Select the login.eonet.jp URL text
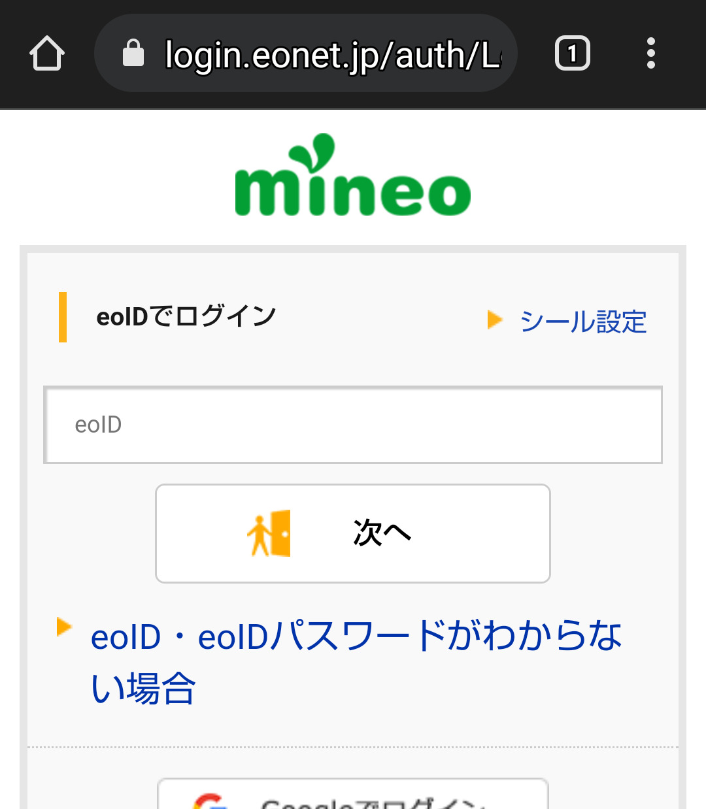The height and width of the screenshot is (809, 706). (332, 54)
